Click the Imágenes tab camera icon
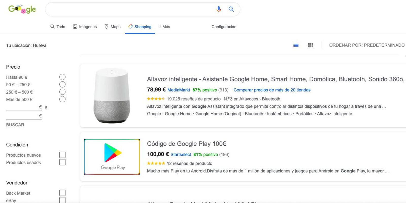Viewport: 406px width, 203px height. pyautogui.click(x=75, y=26)
